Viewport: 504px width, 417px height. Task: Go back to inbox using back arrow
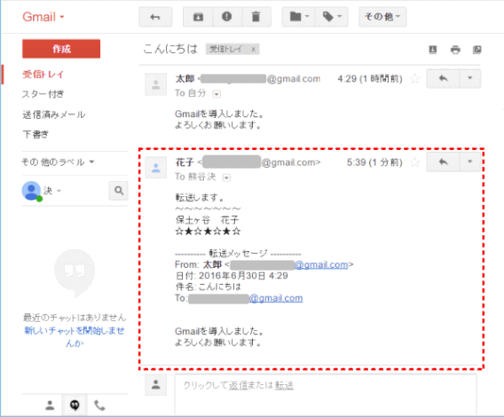pyautogui.click(x=155, y=17)
